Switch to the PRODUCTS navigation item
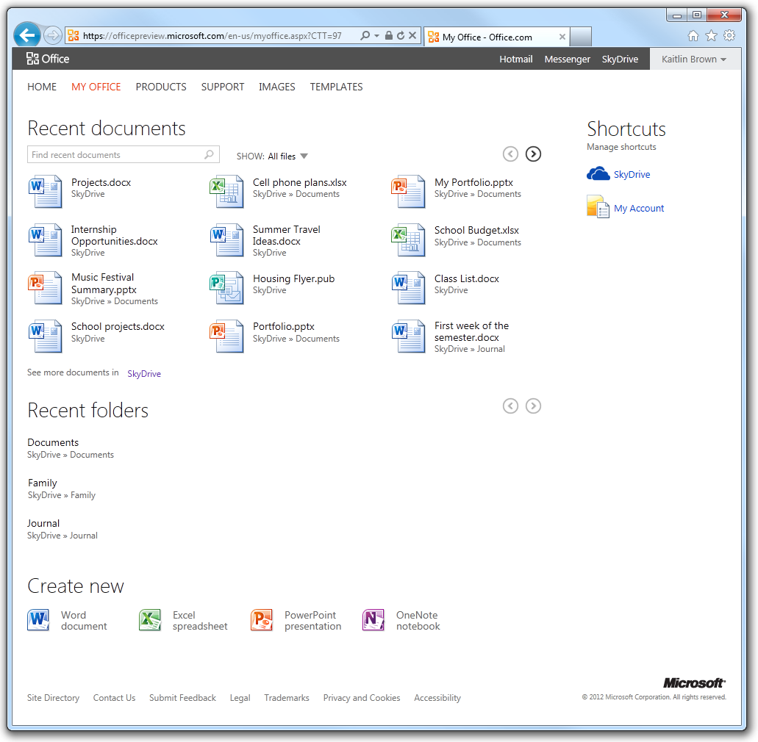This screenshot has height=742, width=758. point(161,87)
